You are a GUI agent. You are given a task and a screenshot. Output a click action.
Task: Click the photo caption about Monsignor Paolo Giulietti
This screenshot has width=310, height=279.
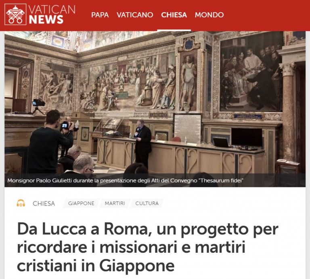coord(125,180)
